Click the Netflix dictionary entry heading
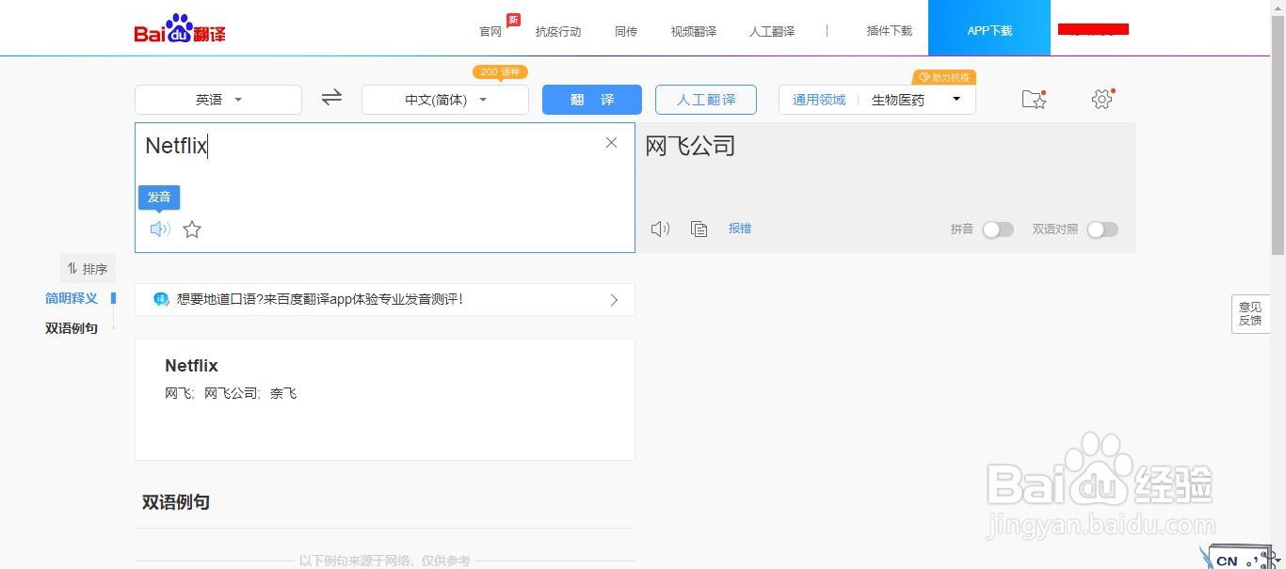This screenshot has width=1286, height=569. pos(191,366)
